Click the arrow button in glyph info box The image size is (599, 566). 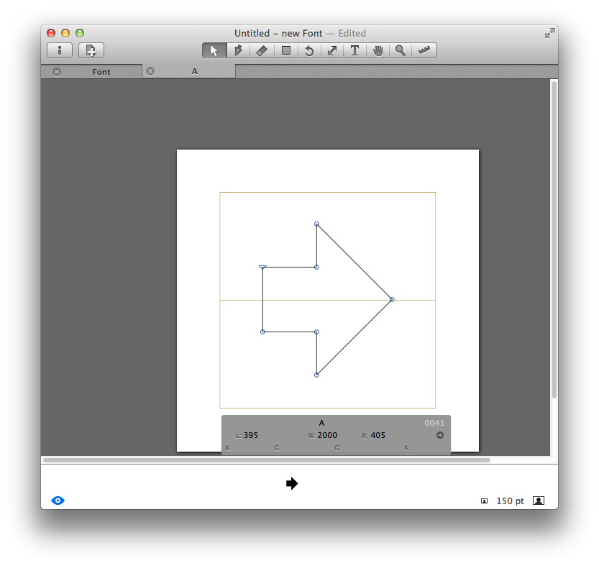tap(440, 435)
